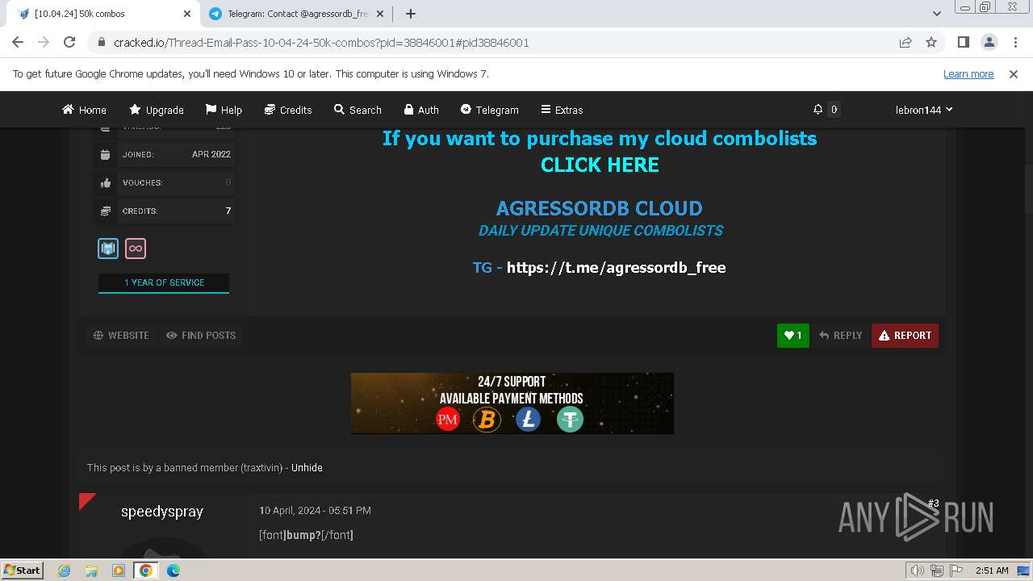Image resolution: width=1033 pixels, height=581 pixels.
Task: Open AGRESSORDB CLOUD link
Action: click(599, 208)
